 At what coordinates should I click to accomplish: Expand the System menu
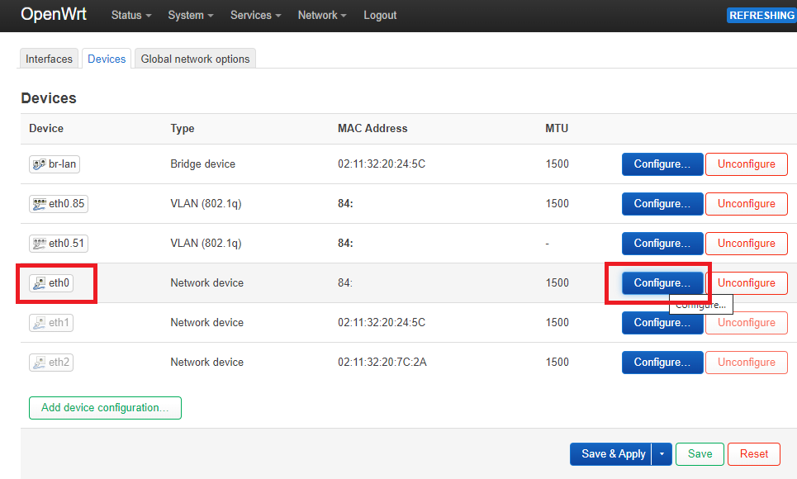click(191, 15)
